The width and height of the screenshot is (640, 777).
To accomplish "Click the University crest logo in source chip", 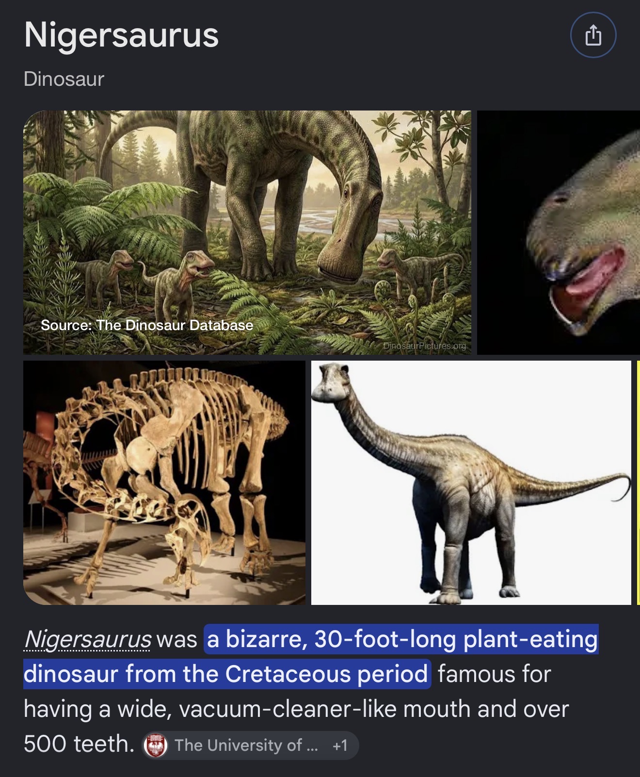I will pos(156,745).
